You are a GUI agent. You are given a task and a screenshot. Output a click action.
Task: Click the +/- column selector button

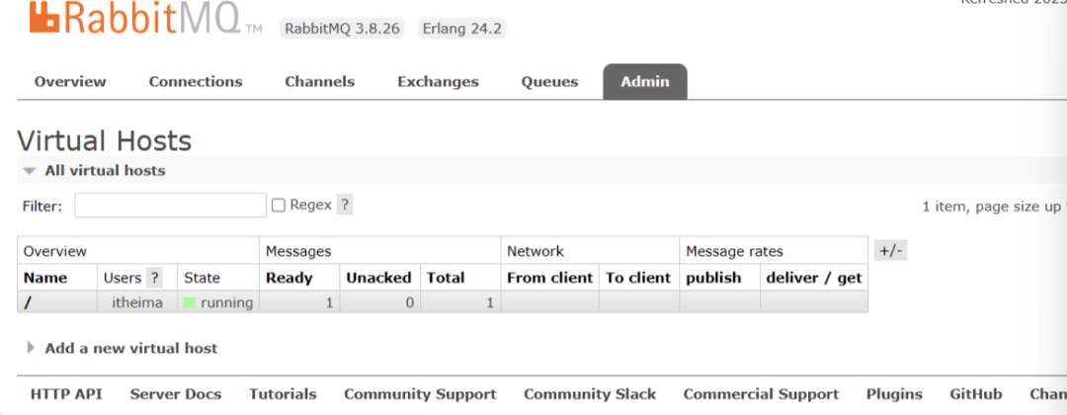tap(891, 251)
